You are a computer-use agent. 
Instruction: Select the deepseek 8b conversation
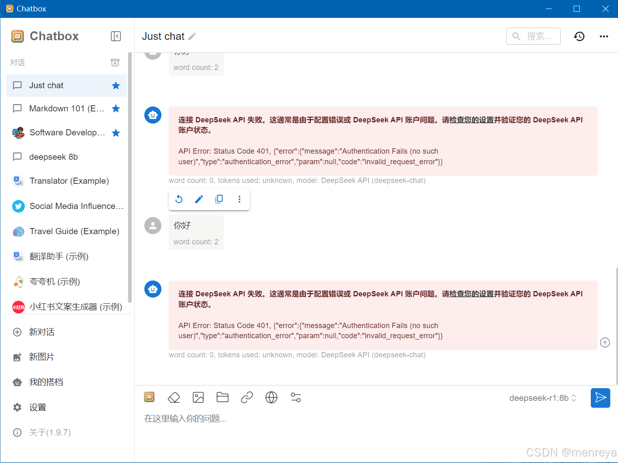point(66,157)
